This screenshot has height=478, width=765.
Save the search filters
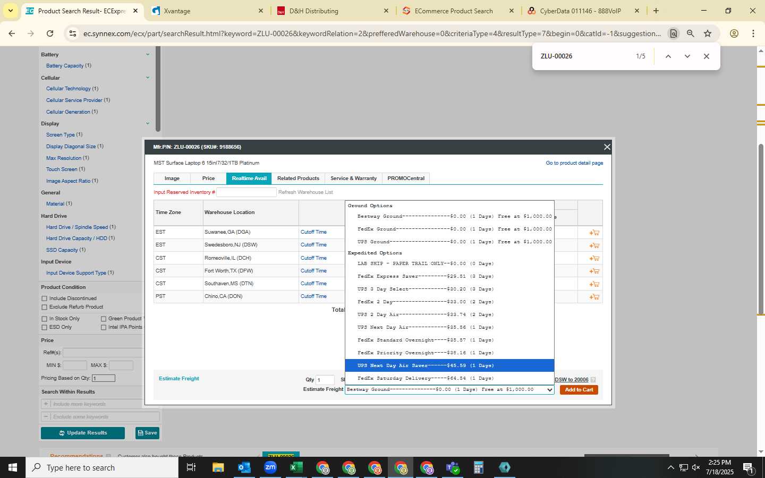pyautogui.click(x=147, y=433)
